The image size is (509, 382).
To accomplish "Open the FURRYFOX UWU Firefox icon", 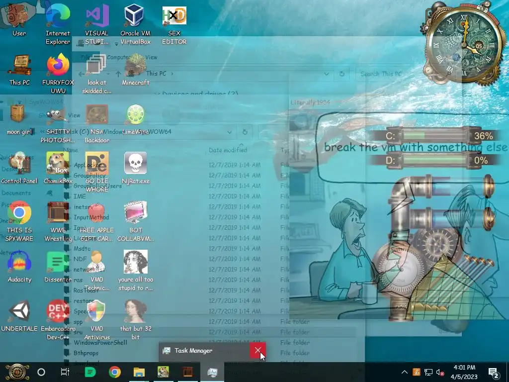I will 58,74.
